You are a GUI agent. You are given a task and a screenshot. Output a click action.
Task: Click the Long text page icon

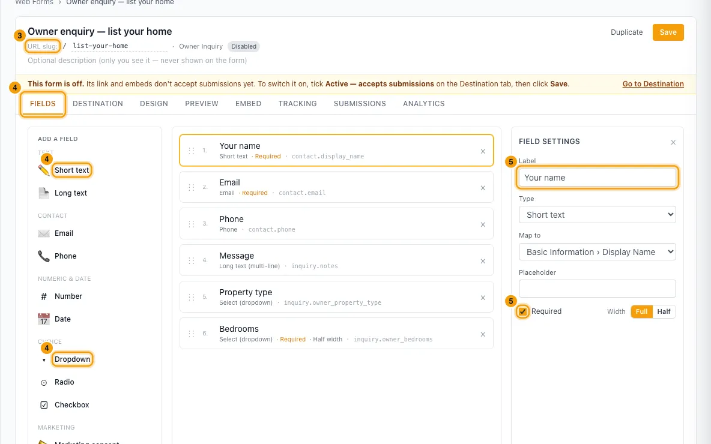(x=43, y=193)
